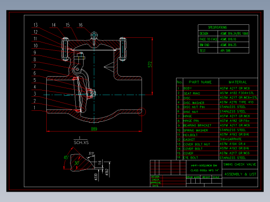Select the ASTM A217 GR.WC6+STL disc material

pos(238,97)
